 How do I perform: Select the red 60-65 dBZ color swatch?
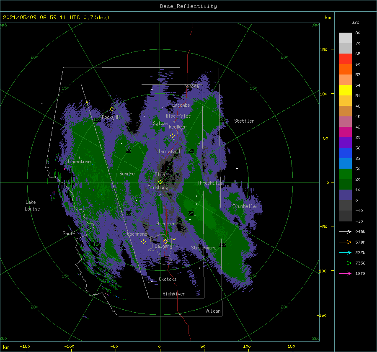coord(345,59)
